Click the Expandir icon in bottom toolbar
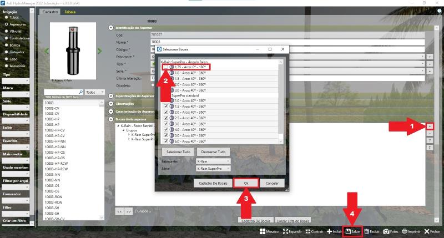The width and height of the screenshot is (444, 238). pyautogui.click(x=286, y=231)
